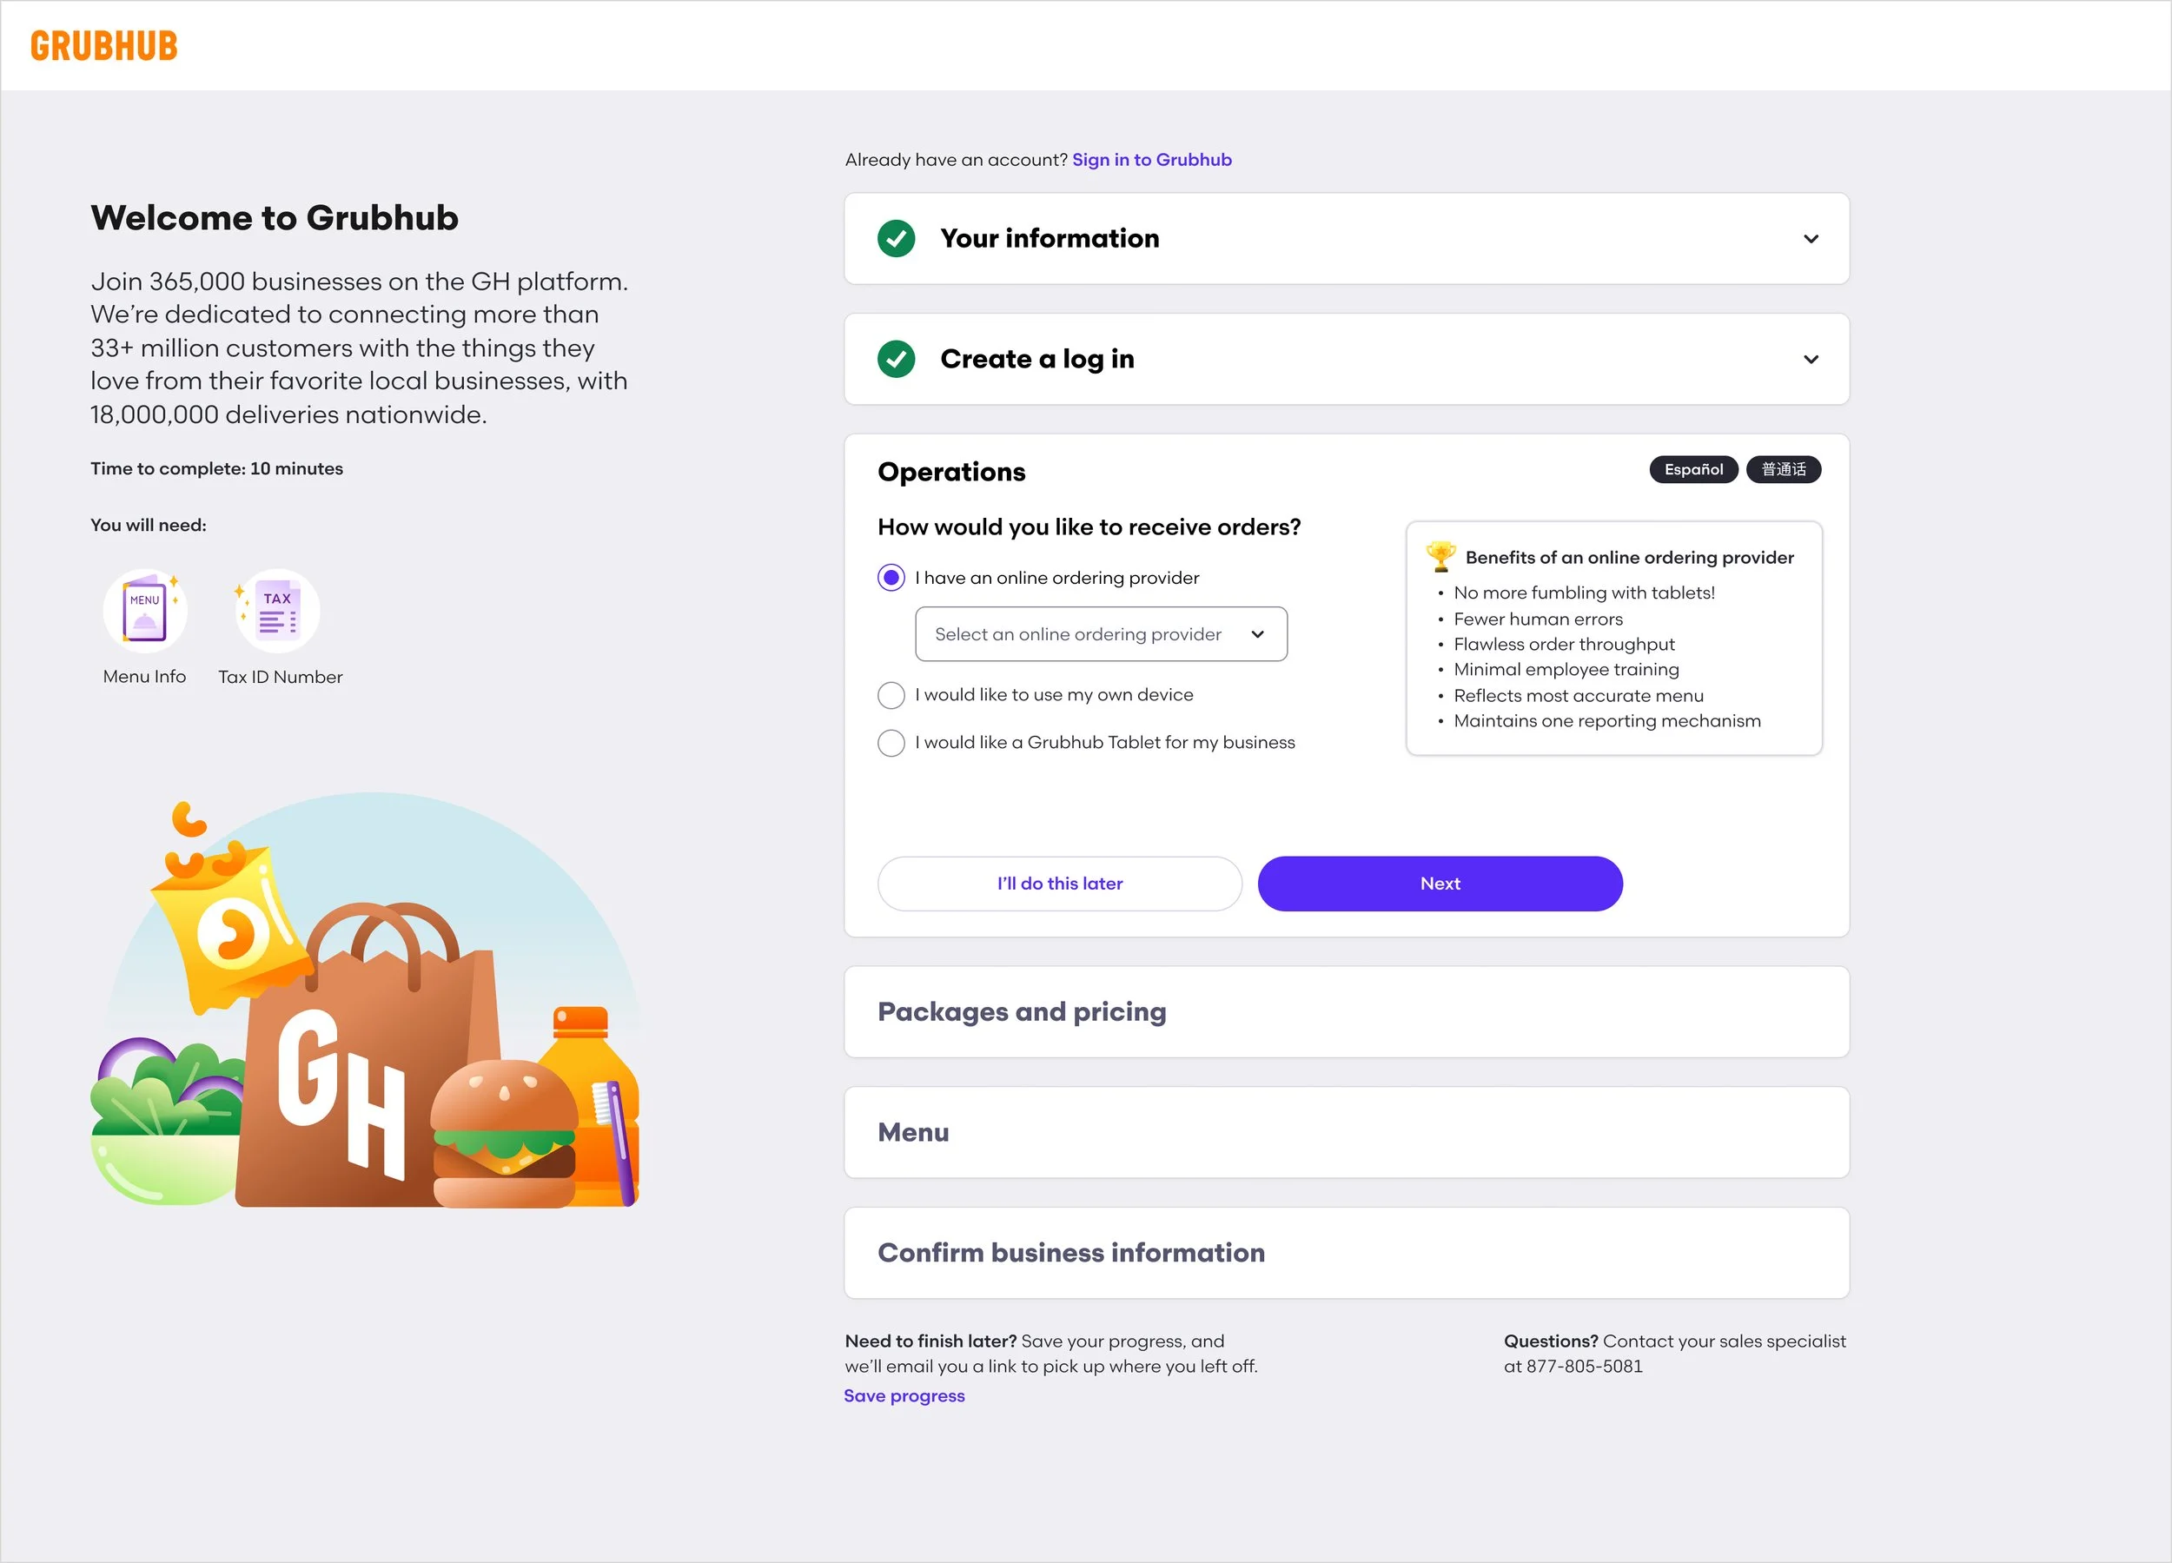Select 'I have an online ordering provider'
Image resolution: width=2172 pixels, height=1563 pixels.
point(891,578)
